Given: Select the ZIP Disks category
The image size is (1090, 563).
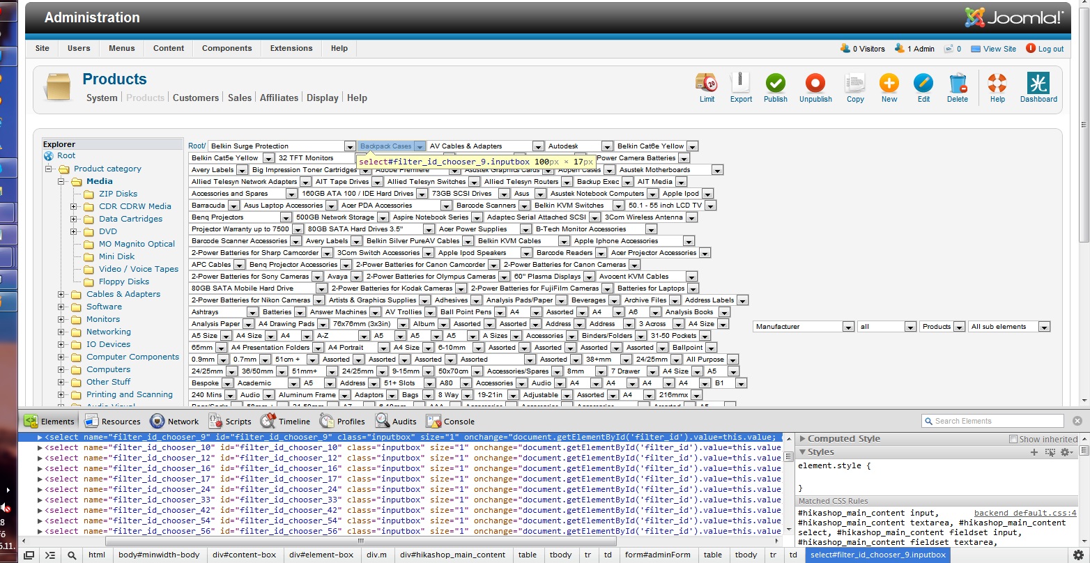Looking at the screenshot, I should click(x=118, y=194).
